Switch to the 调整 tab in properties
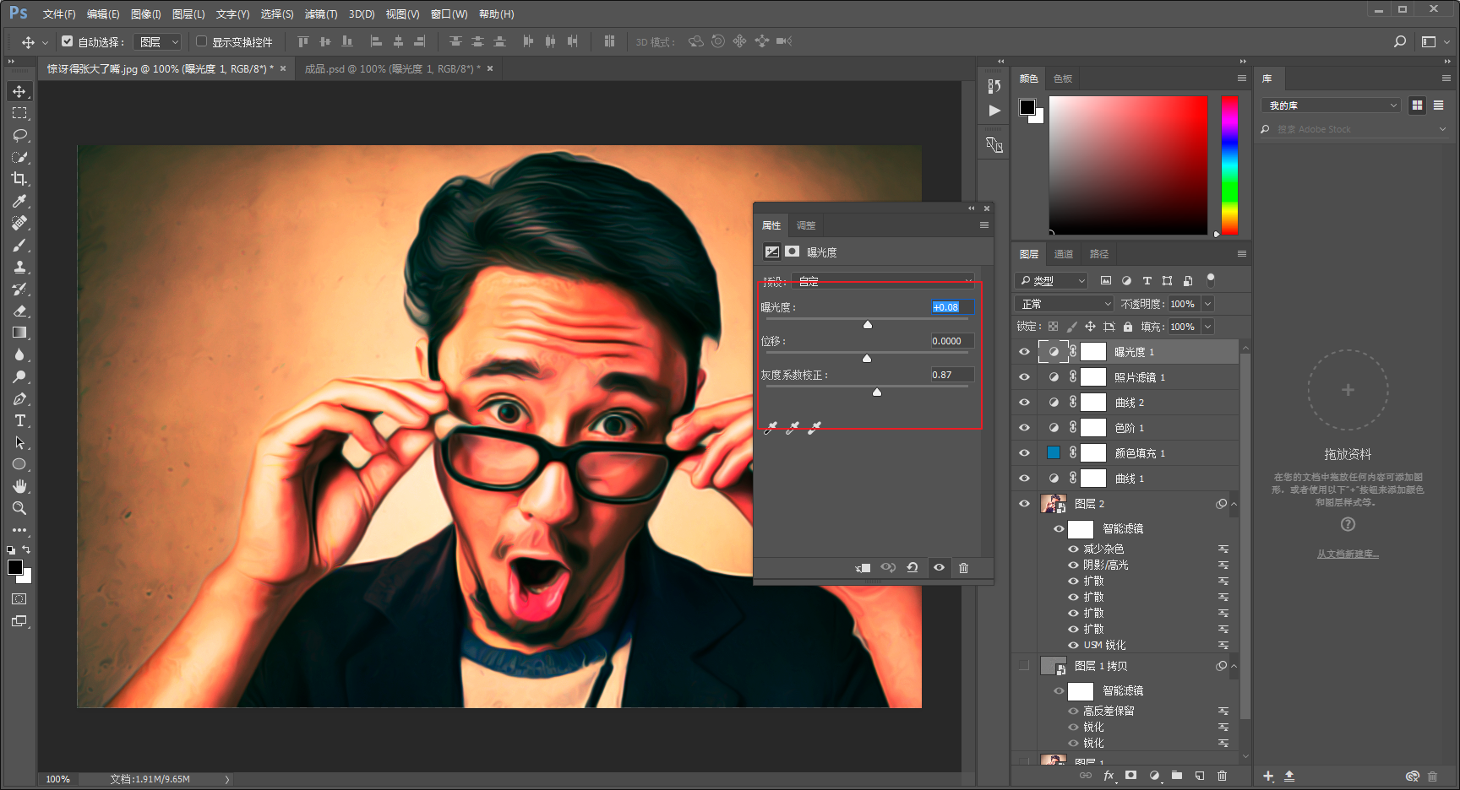1460x790 pixels. pos(806,225)
